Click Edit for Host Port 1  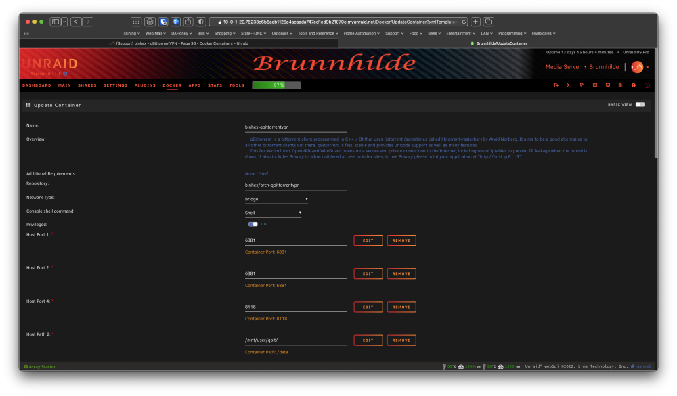368,240
